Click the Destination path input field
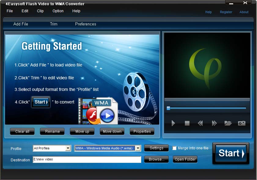Viewport: 257px width, 180px height. [87, 159]
